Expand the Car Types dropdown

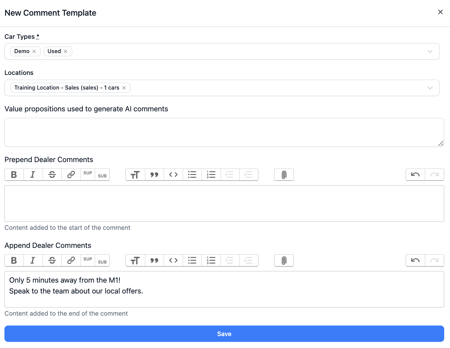coord(430,51)
